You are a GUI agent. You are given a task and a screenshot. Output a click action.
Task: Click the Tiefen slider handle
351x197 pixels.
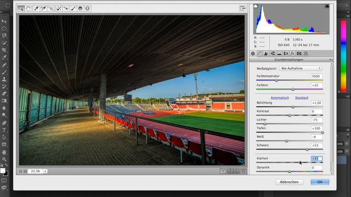[x=322, y=132]
